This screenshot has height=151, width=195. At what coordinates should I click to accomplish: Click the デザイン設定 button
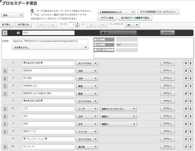pyautogui.click(x=107, y=18)
